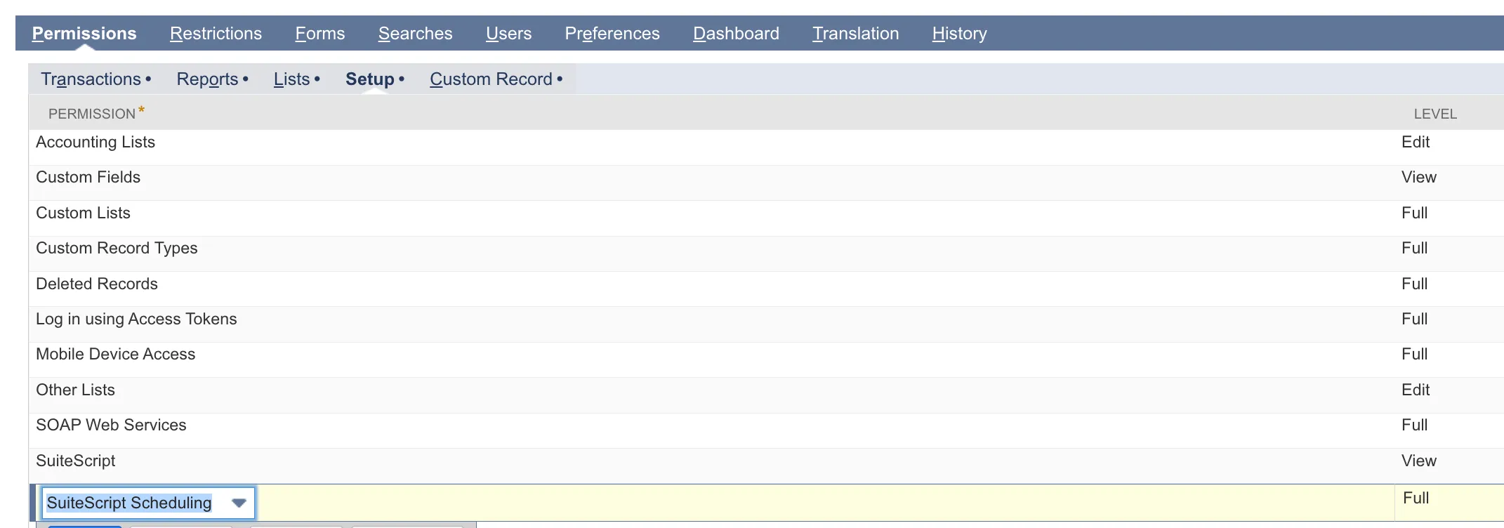Open the Custom Record subtab
The image size is (1504, 528).
pos(496,79)
